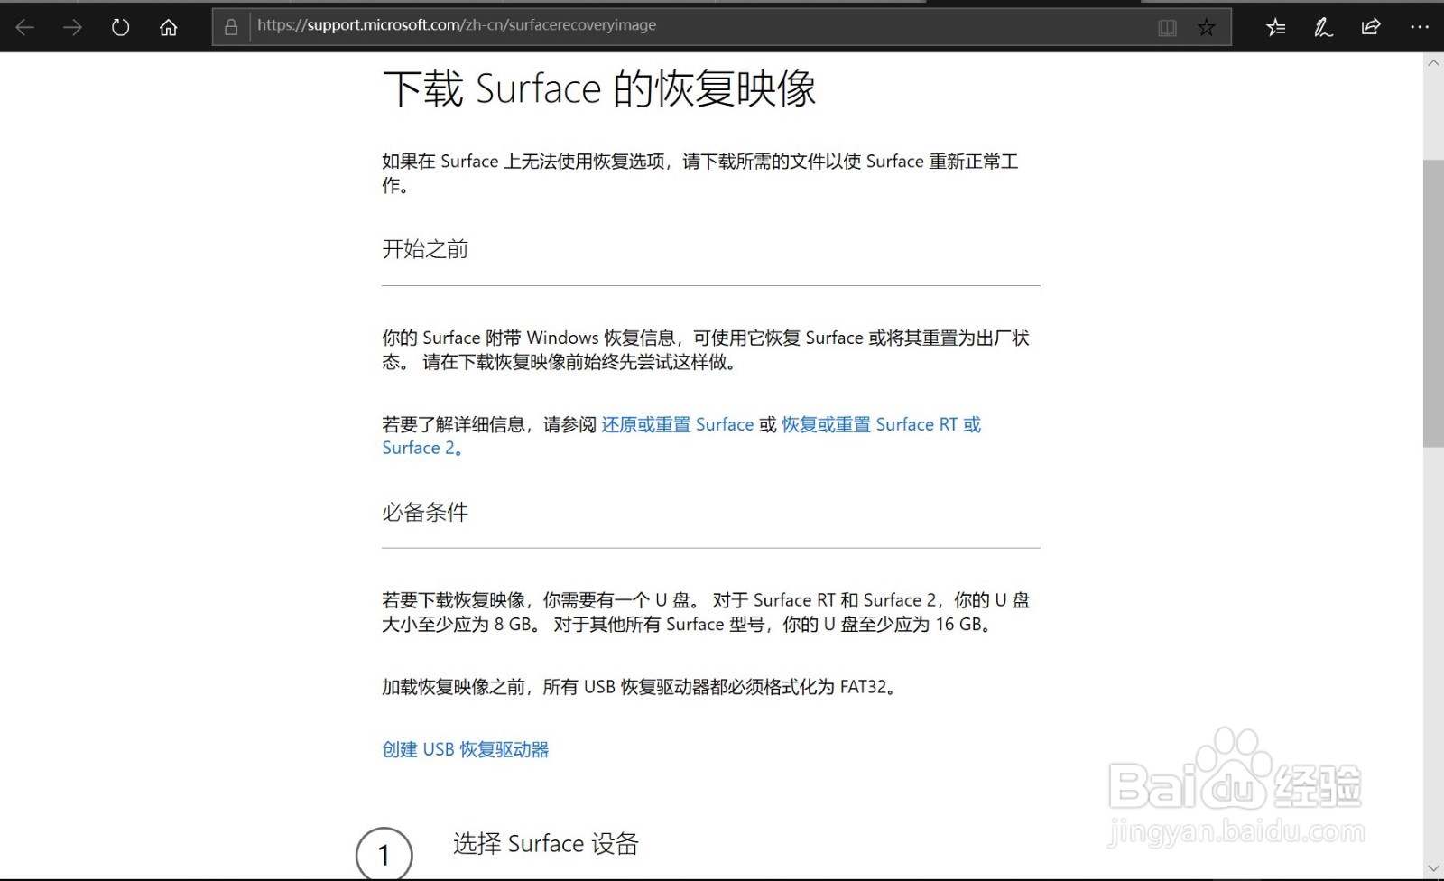Open 恢复或重置 Surface RT 或 Surface 2 link

point(681,436)
